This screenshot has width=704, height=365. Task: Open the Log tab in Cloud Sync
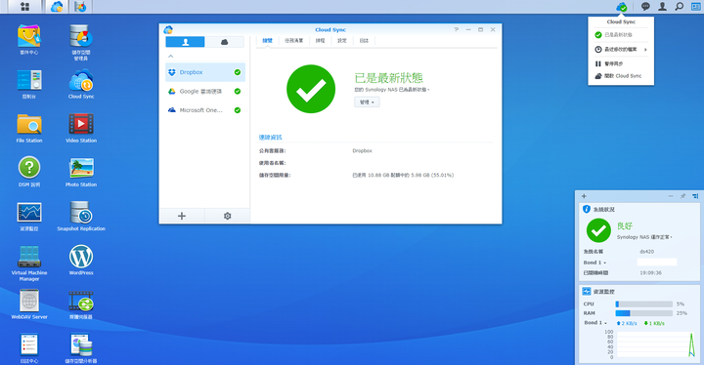[364, 40]
